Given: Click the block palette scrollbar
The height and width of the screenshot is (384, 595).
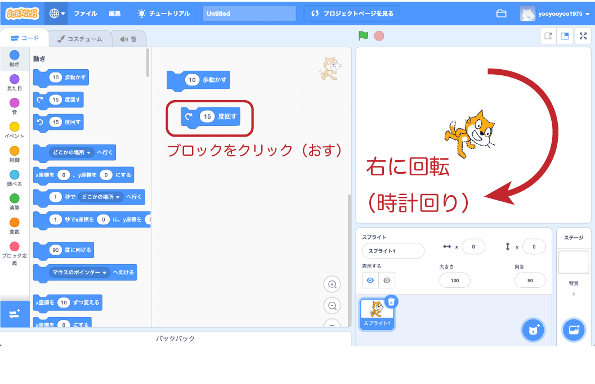Looking at the screenshot, I should (x=147, y=63).
